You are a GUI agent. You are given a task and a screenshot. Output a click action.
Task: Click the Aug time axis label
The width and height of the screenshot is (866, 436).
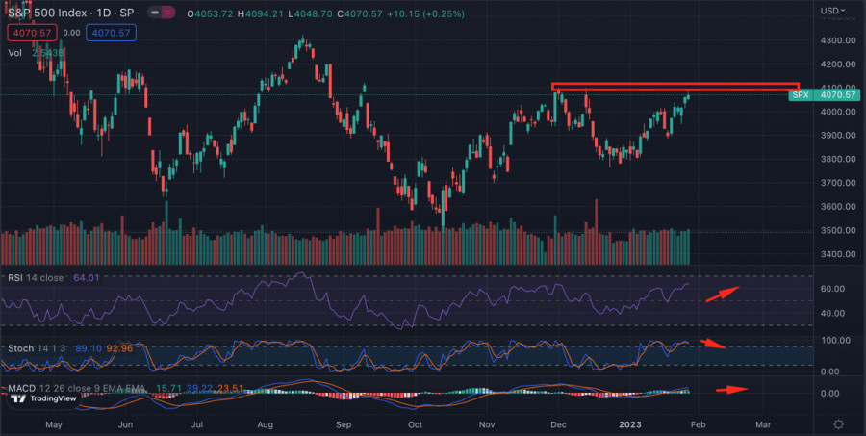pyautogui.click(x=266, y=424)
